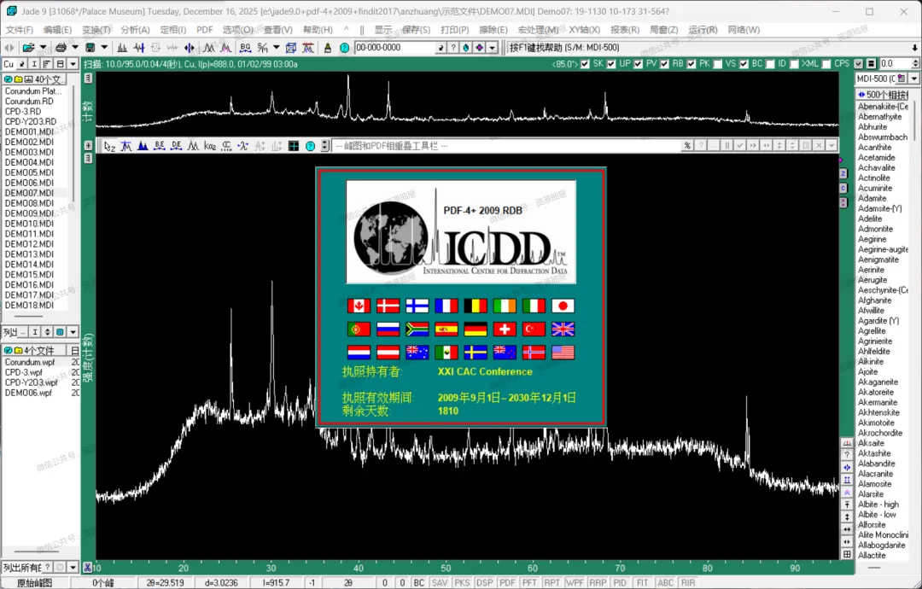This screenshot has height=589, width=922.
Task: Enable the XML checkbox
Action: [x=795, y=63]
